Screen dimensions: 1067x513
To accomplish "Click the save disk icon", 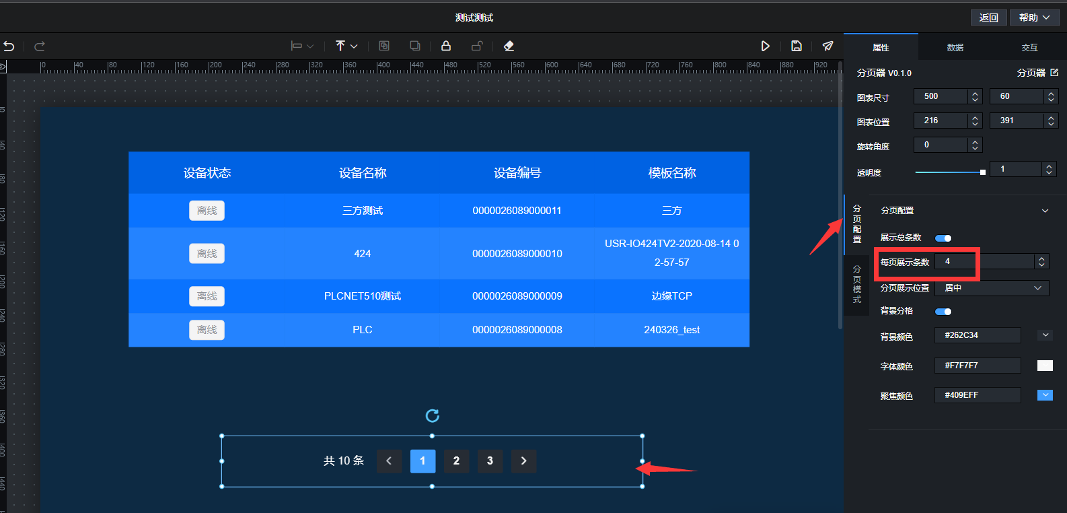I will 797,46.
